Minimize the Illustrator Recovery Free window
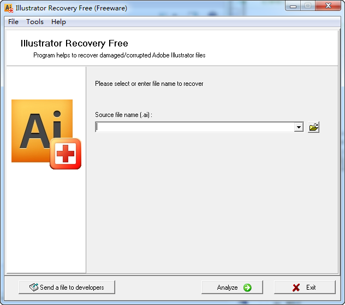The height and width of the screenshot is (305, 345). [293, 6]
